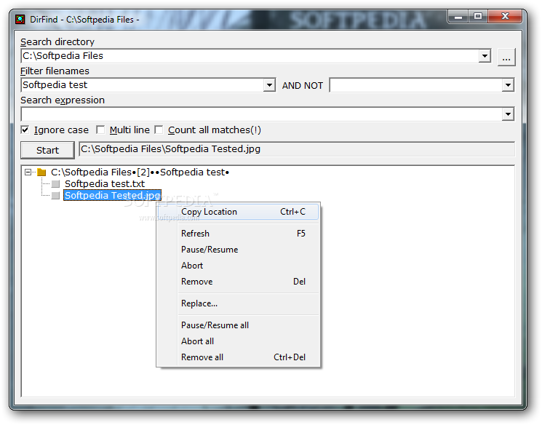Collapse the C:\Softpedia Files tree node
The height and width of the screenshot is (425, 542).
(x=28, y=172)
